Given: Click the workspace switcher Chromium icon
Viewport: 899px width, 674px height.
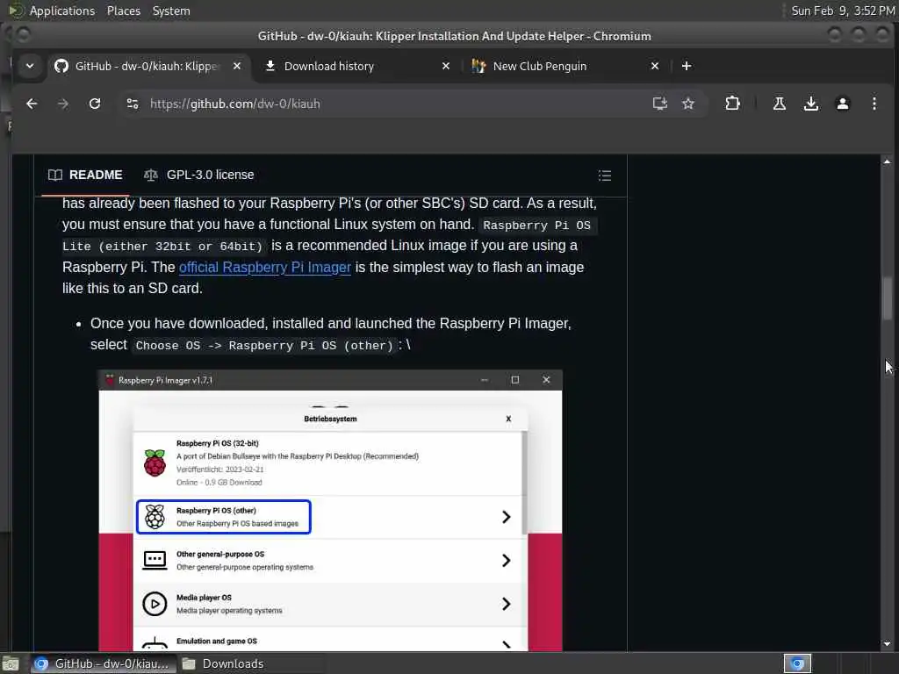Looking at the screenshot, I should (x=797, y=663).
